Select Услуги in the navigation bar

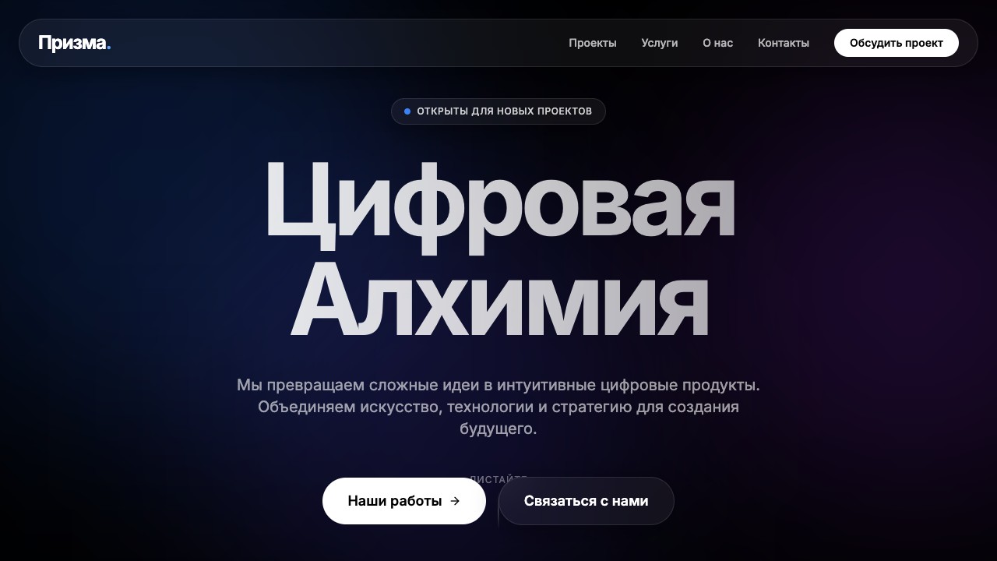(x=659, y=43)
